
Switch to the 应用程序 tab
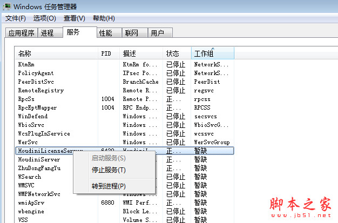pyautogui.click(x=22, y=33)
